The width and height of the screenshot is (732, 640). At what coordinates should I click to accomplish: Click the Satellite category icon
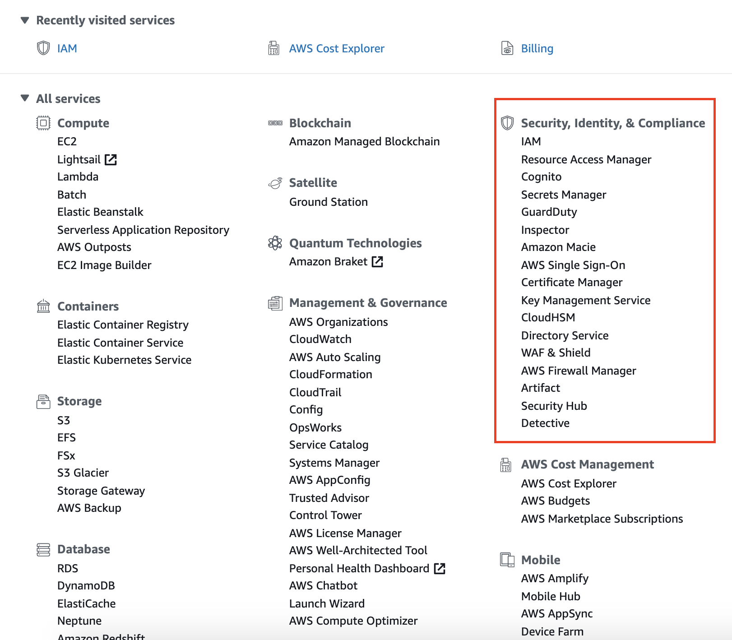275,183
